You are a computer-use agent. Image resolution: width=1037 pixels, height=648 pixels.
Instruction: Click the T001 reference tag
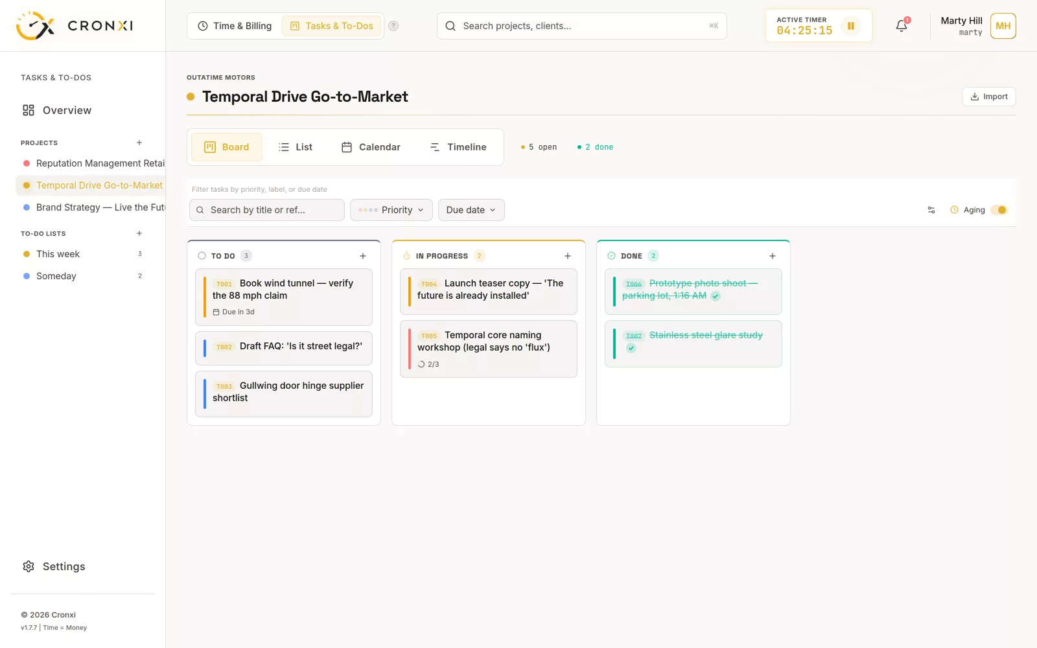[224, 284]
